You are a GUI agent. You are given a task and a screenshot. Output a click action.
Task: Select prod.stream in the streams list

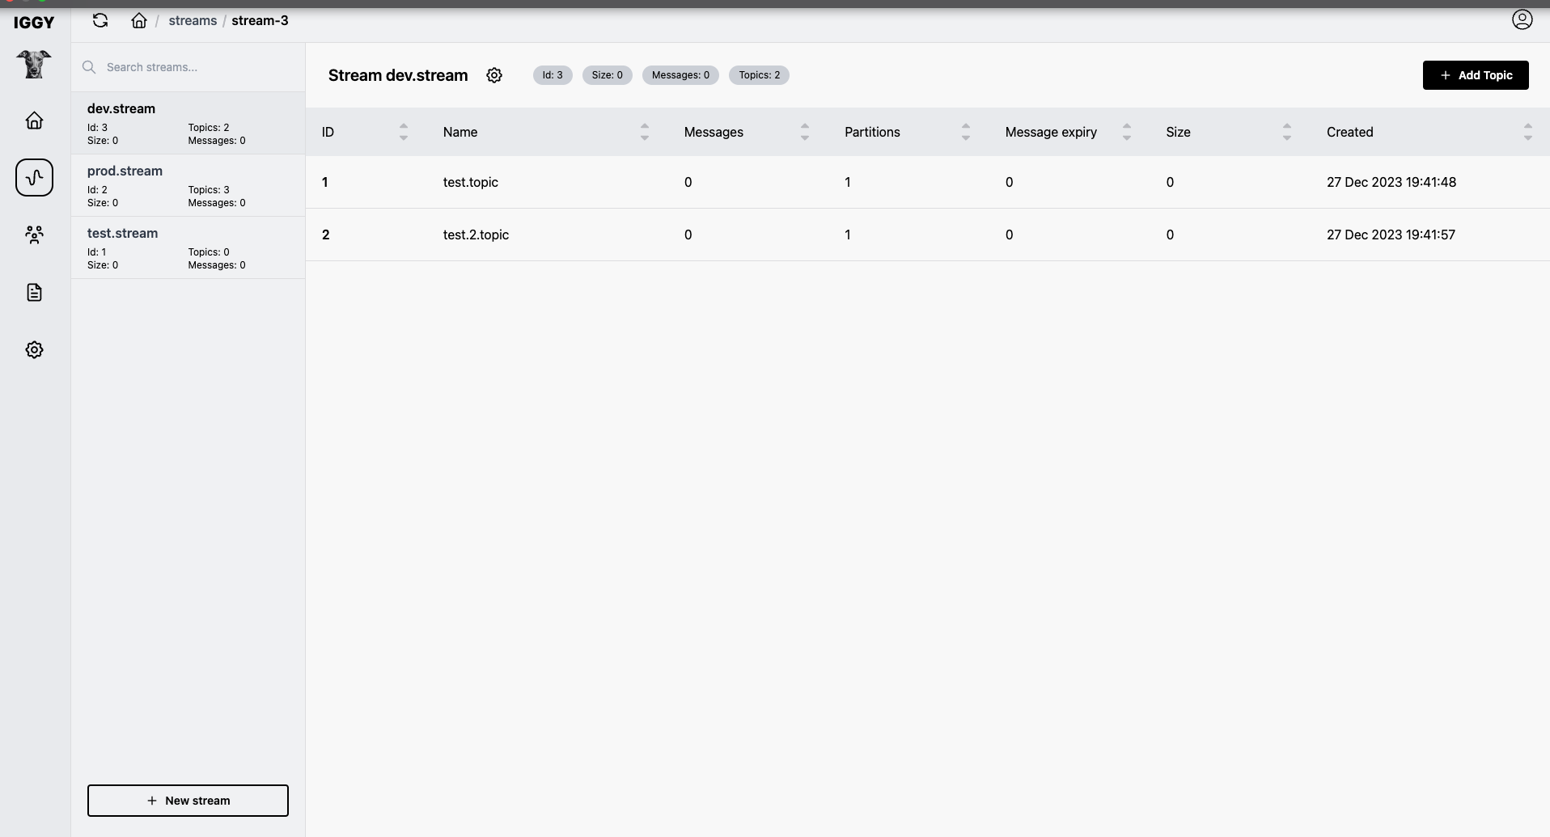coord(188,185)
